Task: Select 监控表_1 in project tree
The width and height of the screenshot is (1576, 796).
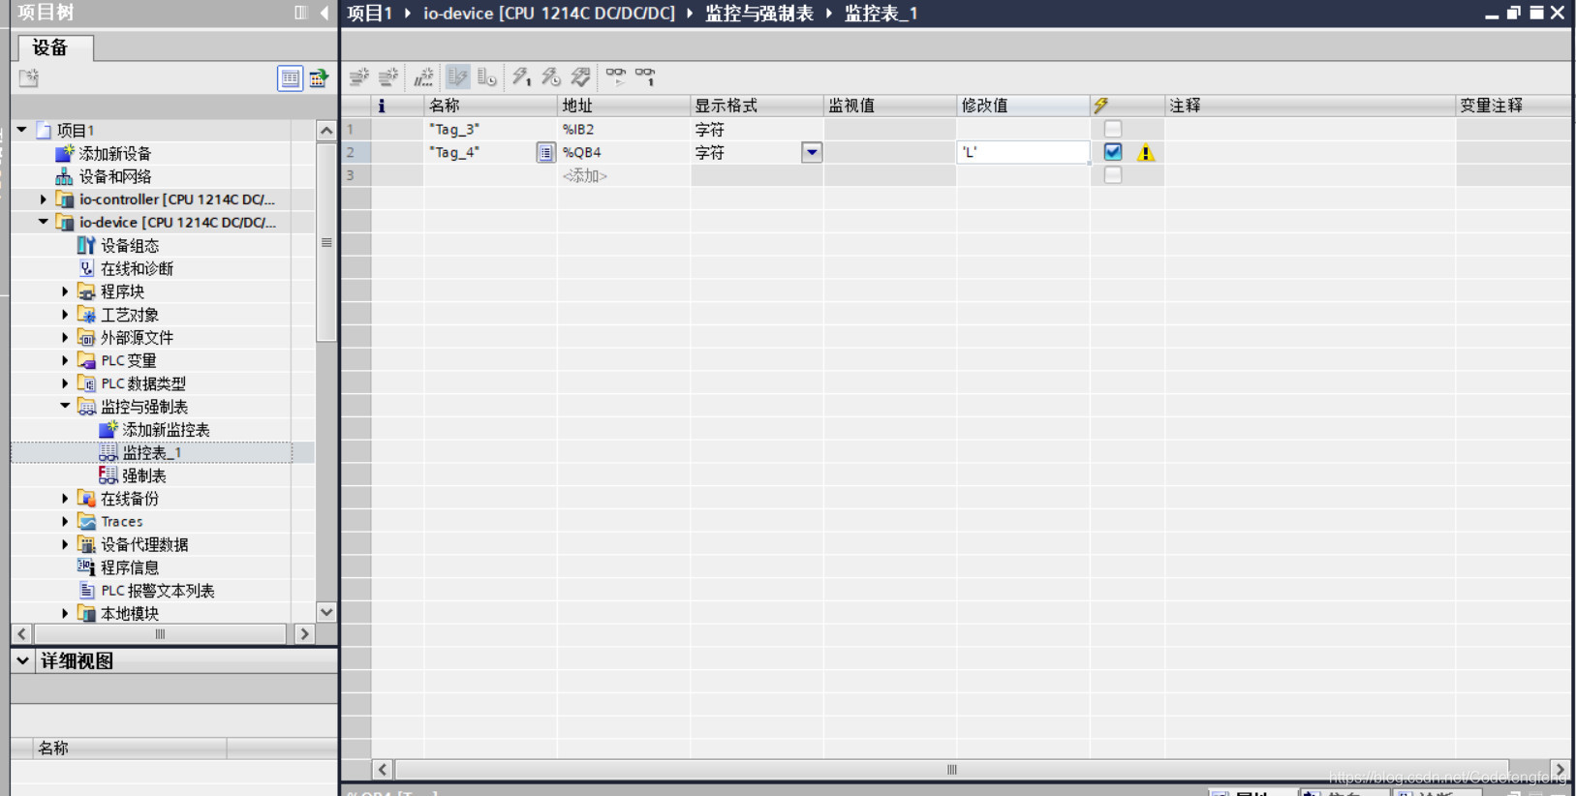Action: (x=140, y=452)
